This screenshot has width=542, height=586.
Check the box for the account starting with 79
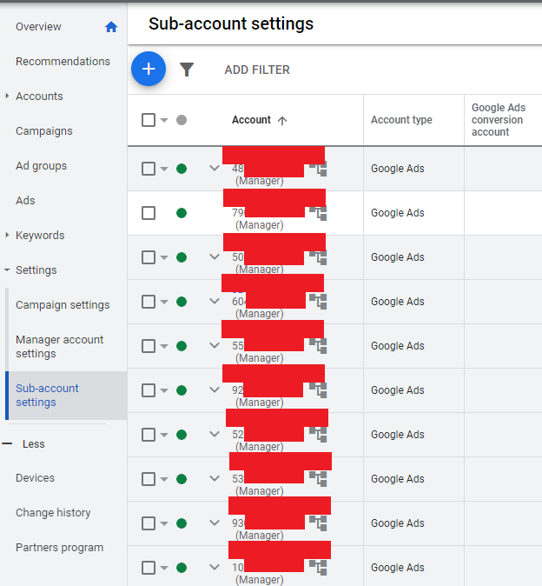[x=149, y=213]
